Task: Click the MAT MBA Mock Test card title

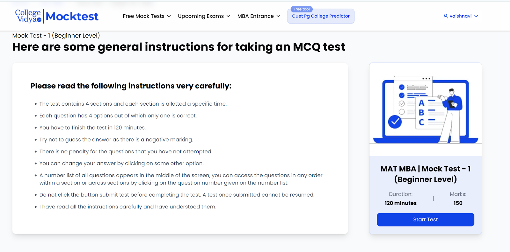Action: [x=425, y=174]
